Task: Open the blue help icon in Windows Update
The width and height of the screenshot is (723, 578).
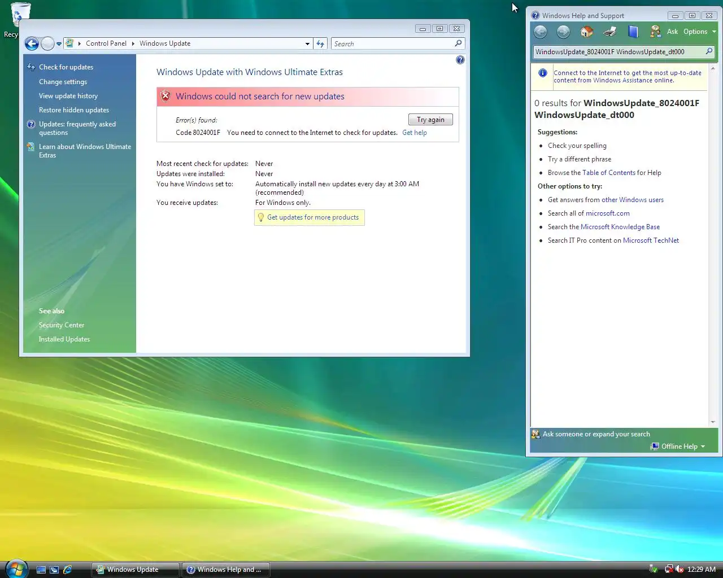Action: (x=460, y=60)
